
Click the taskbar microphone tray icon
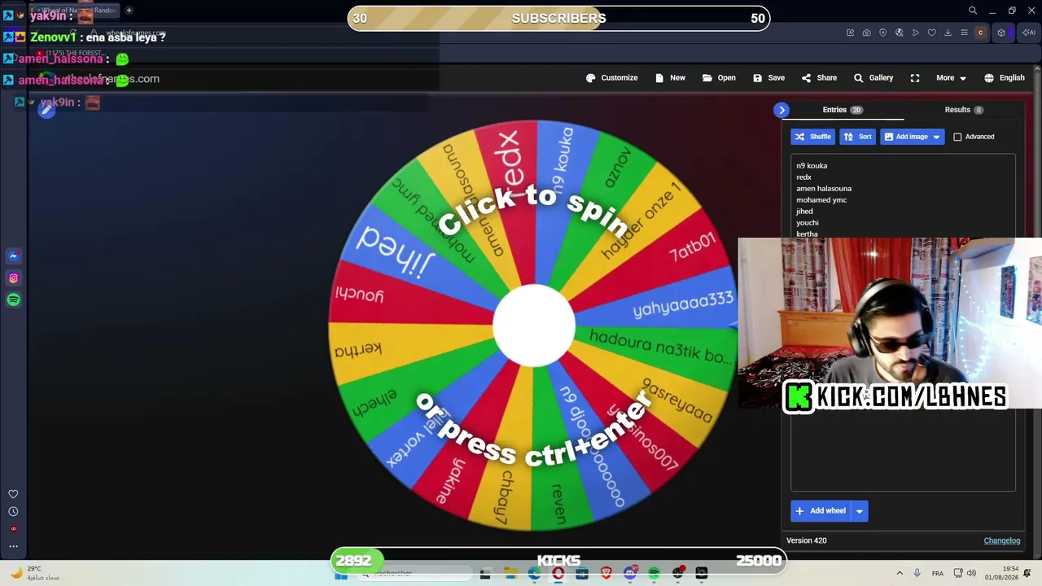[x=917, y=574]
